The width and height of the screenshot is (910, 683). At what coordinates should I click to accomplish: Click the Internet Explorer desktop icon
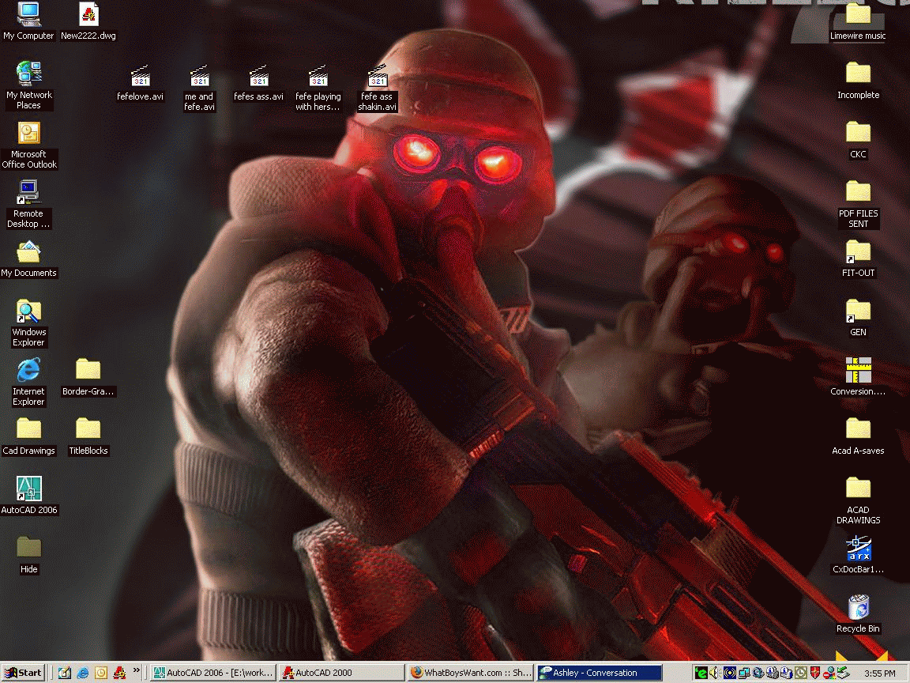28,371
